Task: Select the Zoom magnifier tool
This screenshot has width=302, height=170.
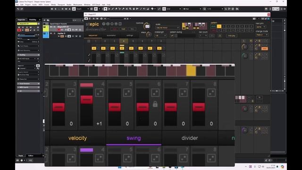Action: pos(130,9)
